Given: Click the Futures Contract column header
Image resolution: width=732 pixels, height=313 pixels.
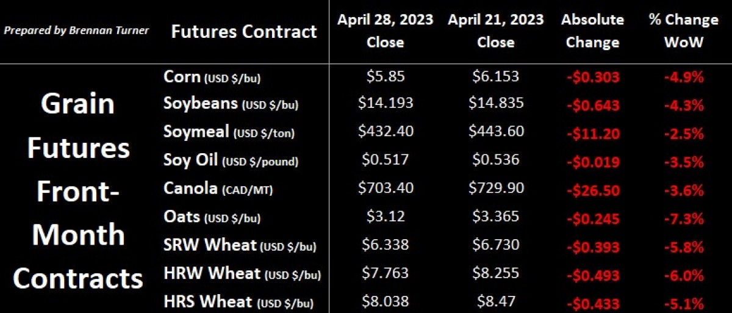Looking at the screenshot, I should click(x=244, y=32).
